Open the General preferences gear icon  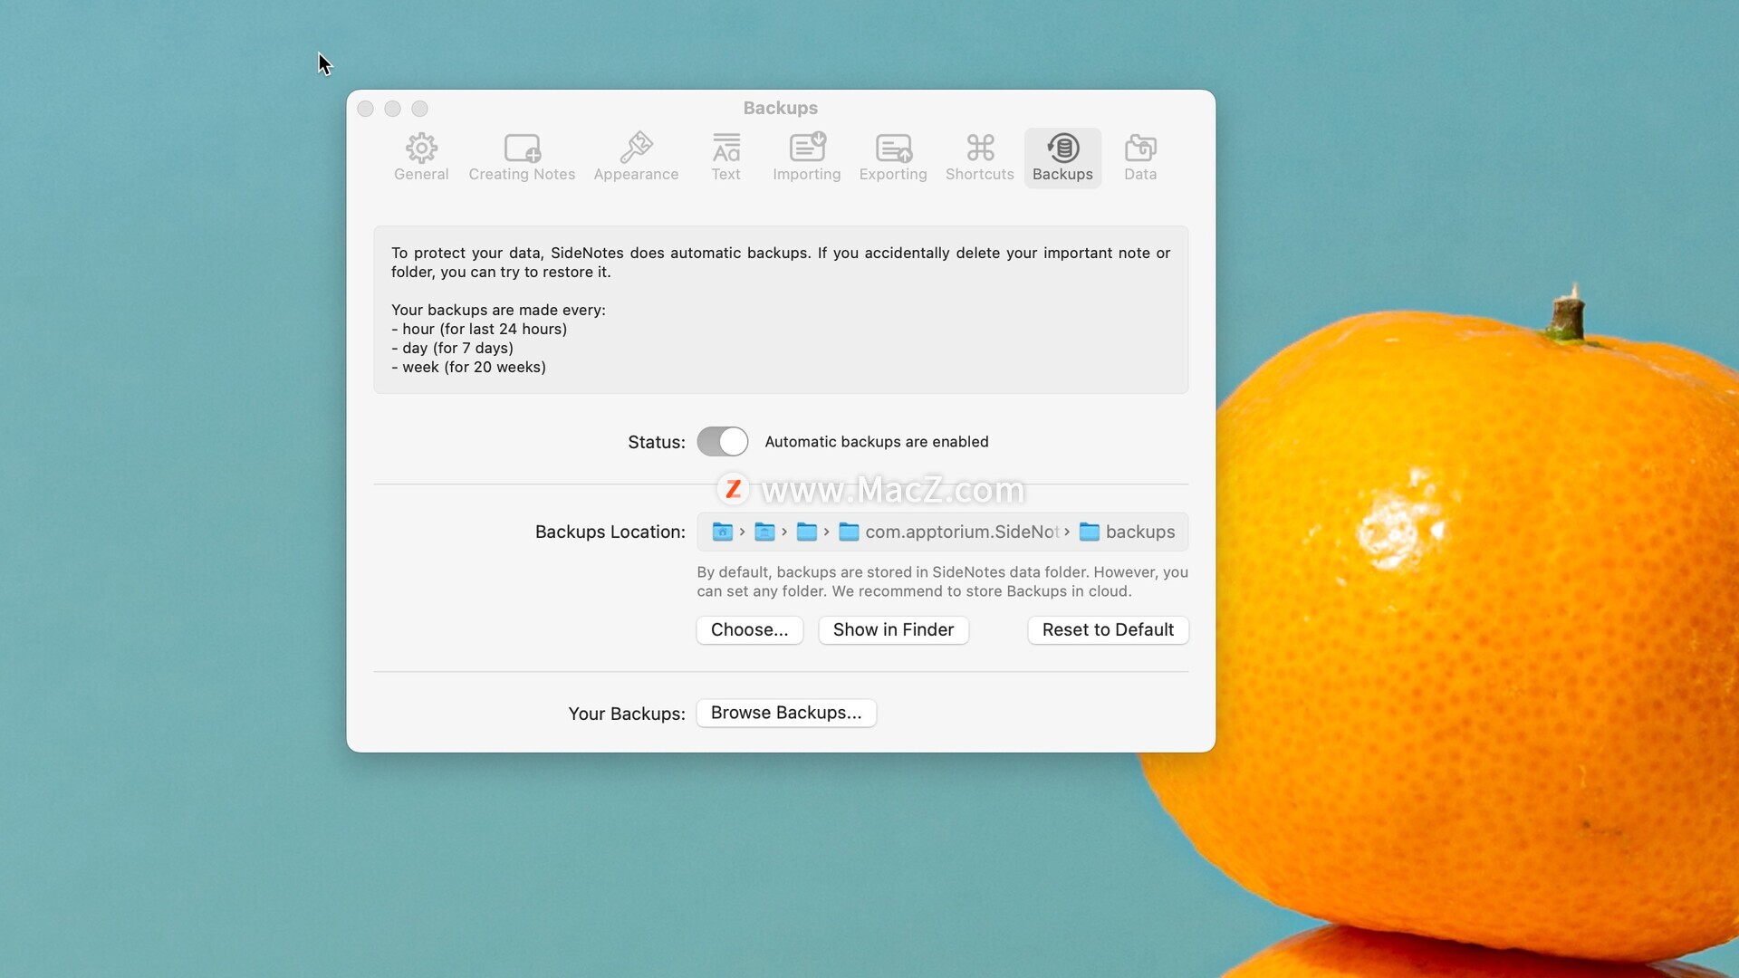[x=421, y=158]
